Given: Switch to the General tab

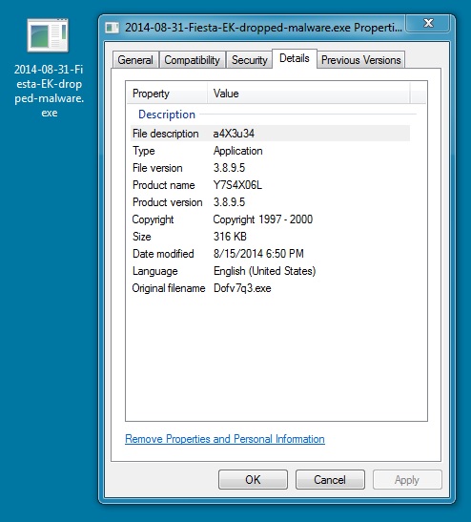Looking at the screenshot, I should click(135, 60).
